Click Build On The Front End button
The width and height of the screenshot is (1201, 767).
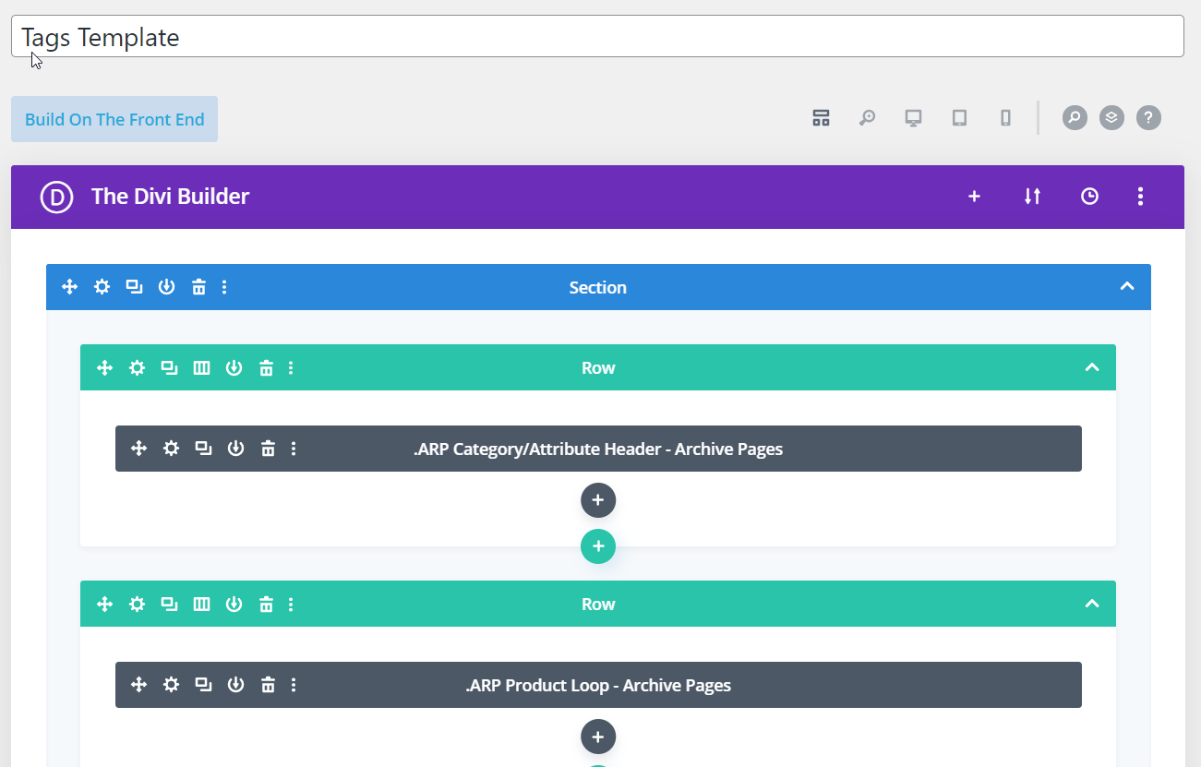[x=114, y=119]
